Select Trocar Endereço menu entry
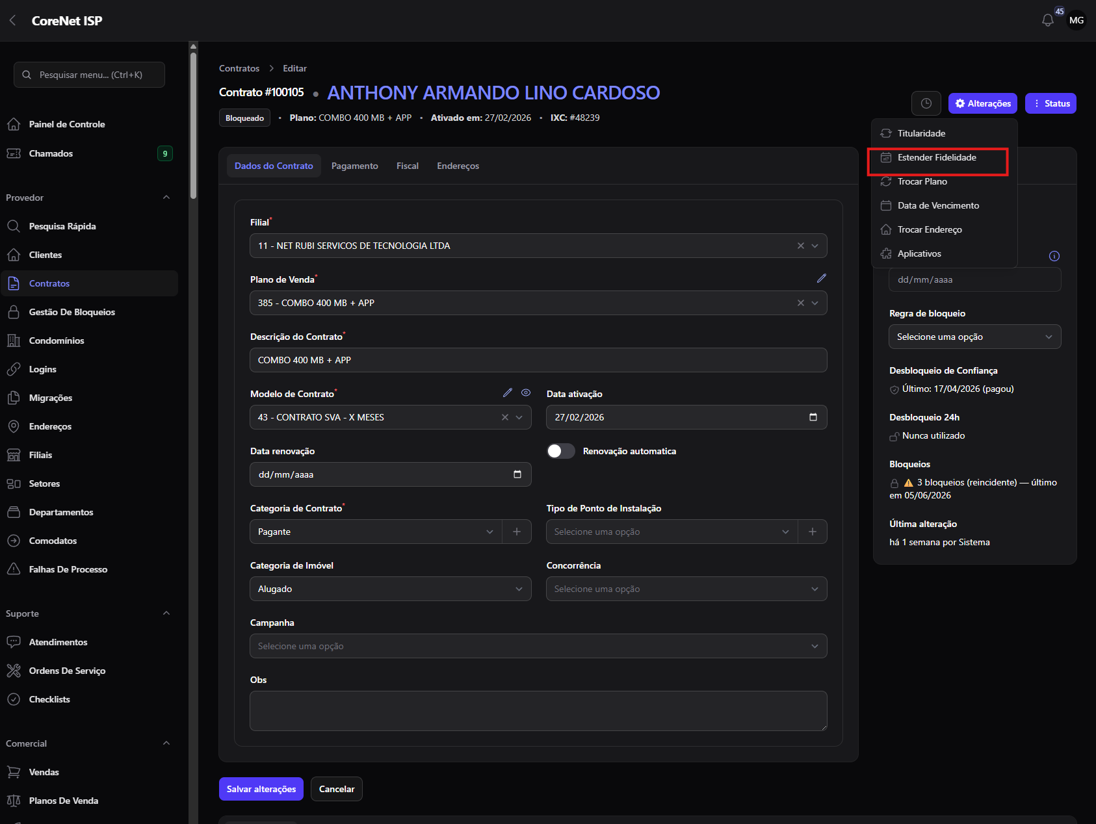The height and width of the screenshot is (824, 1096). 944,229
